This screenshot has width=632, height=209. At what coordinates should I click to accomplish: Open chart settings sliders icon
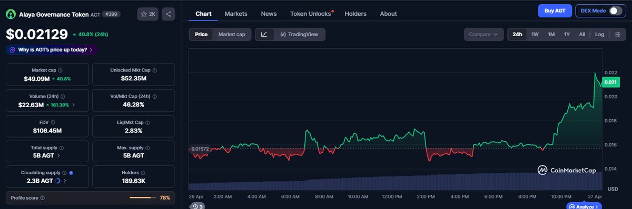(x=617, y=34)
